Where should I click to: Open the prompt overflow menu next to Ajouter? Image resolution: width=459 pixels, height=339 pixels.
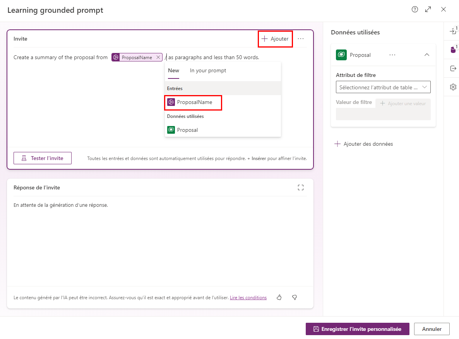click(x=301, y=39)
